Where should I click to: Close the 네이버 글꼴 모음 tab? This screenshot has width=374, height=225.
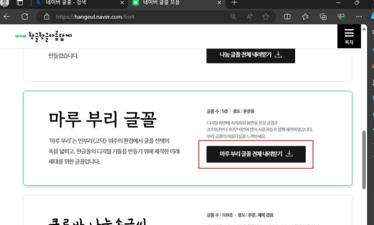(219, 2)
